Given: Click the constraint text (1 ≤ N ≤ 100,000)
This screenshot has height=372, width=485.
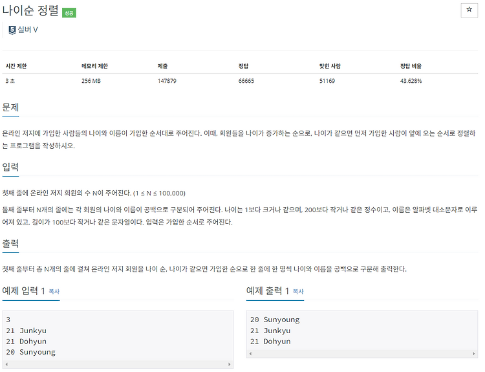Looking at the screenshot, I should (x=159, y=193).
